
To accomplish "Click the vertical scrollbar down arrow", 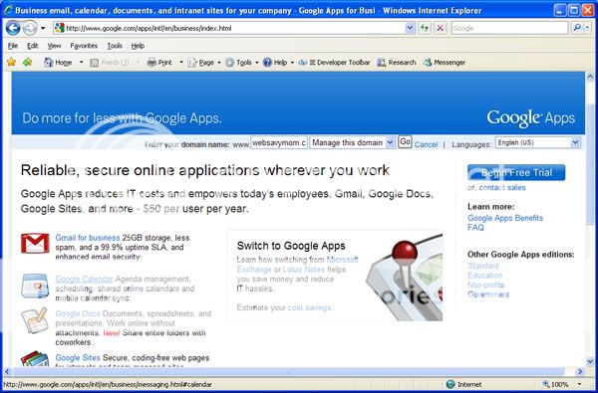I will click(x=590, y=361).
